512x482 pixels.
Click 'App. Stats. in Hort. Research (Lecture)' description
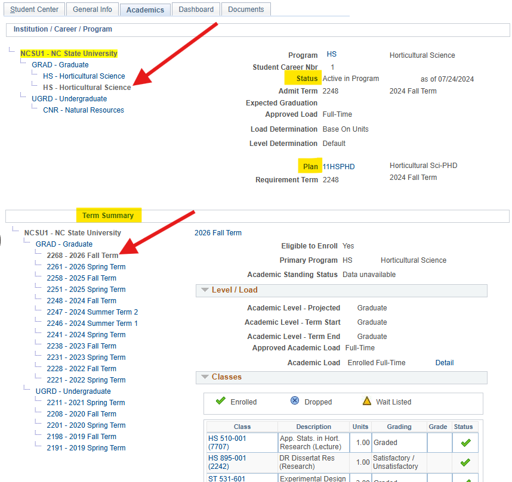point(311,443)
